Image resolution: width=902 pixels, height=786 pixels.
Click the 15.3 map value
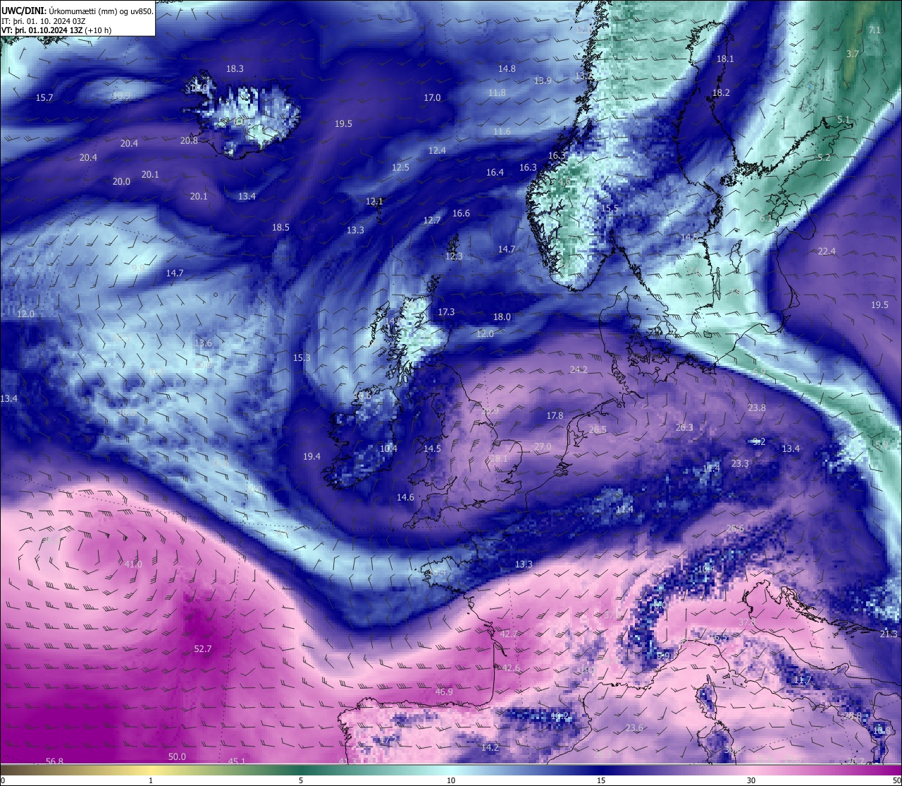pyautogui.click(x=302, y=357)
